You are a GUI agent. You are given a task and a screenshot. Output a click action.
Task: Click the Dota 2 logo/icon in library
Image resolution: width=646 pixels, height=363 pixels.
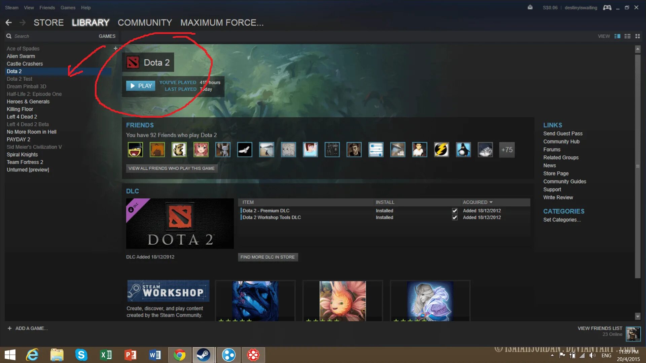(133, 62)
